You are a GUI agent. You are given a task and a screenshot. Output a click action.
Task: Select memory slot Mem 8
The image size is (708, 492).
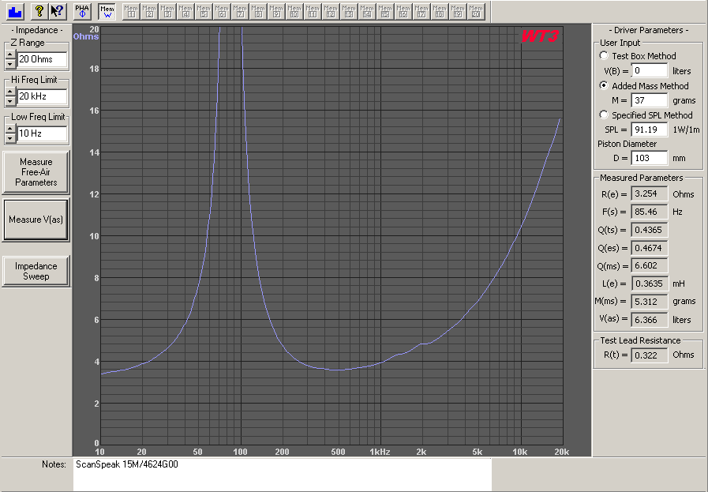258,11
